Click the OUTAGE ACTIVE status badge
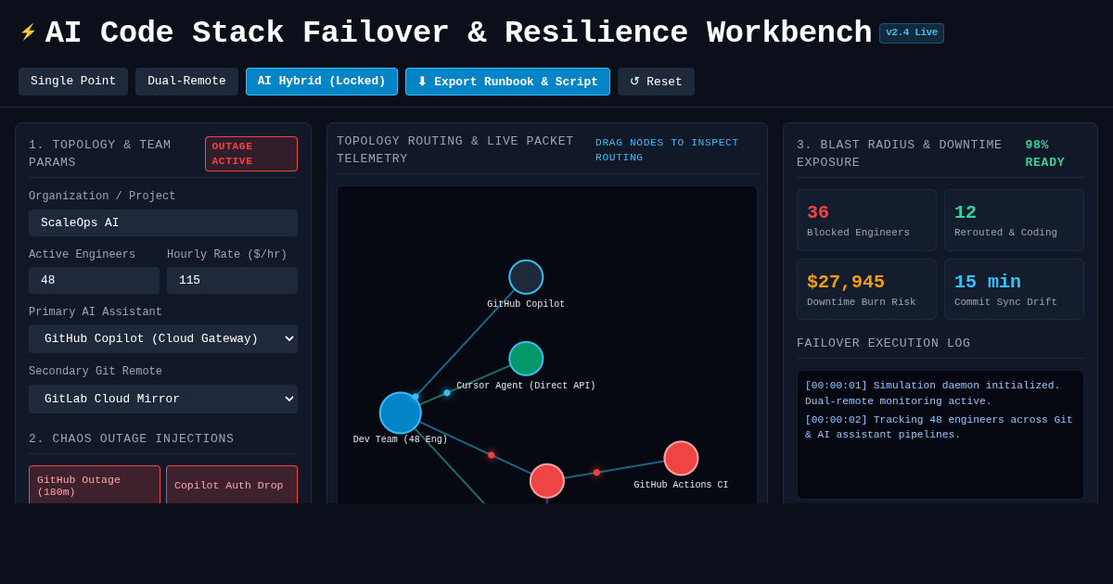The height and width of the screenshot is (584, 1113). point(251,154)
